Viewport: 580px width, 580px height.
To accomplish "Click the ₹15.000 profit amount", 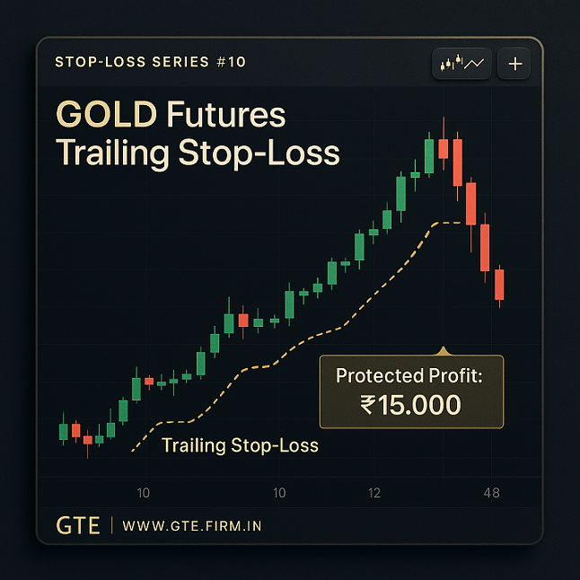I will click(x=411, y=404).
